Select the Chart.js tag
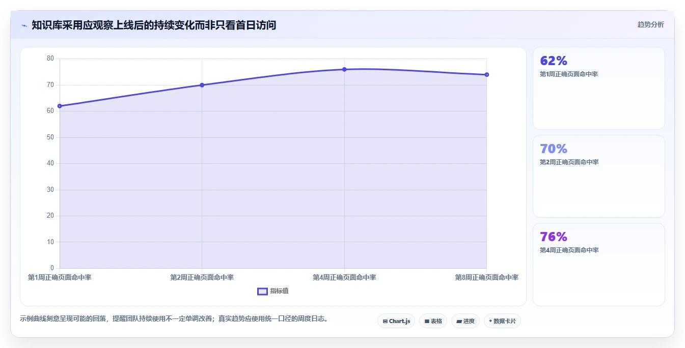Viewport: 685px width, 348px height. (396, 321)
